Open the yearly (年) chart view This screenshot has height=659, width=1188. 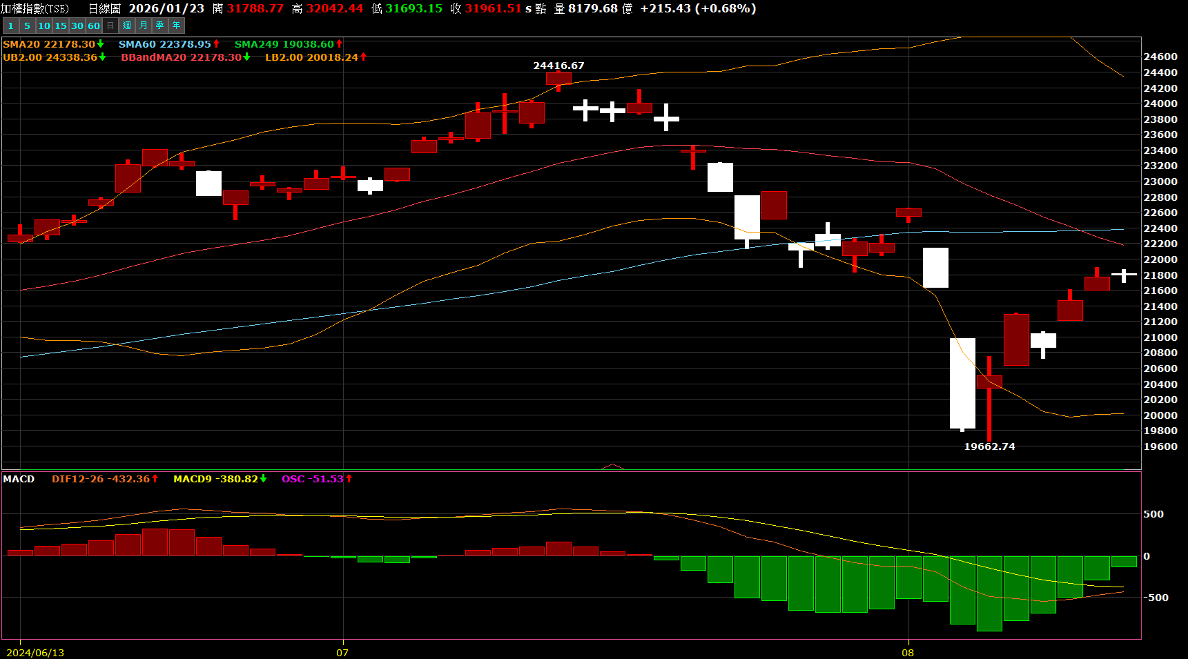[x=177, y=26]
